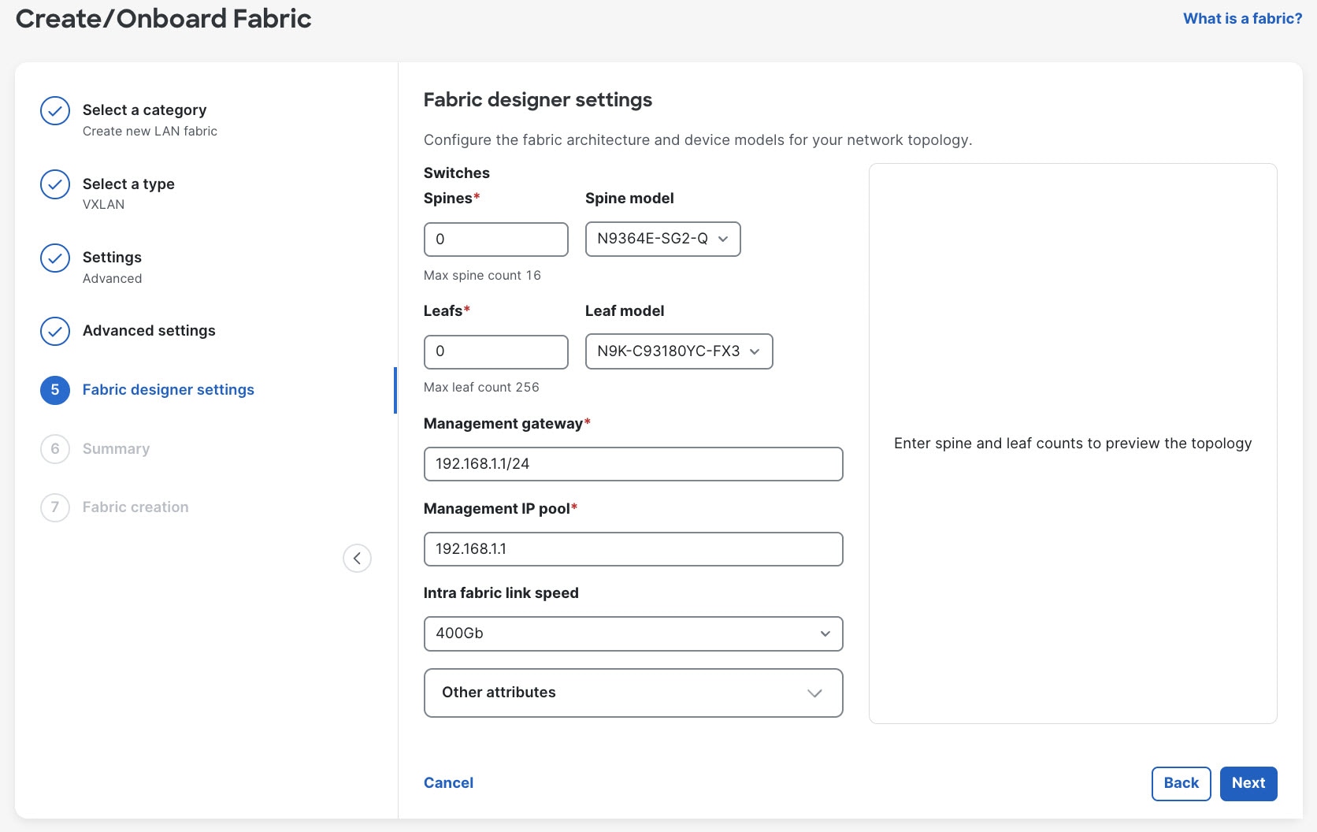Click the Cancel link
1317x832 pixels.
(448, 782)
